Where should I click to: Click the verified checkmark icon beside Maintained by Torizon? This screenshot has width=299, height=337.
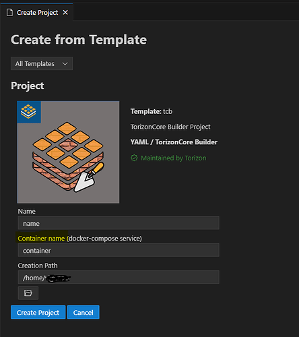click(134, 158)
